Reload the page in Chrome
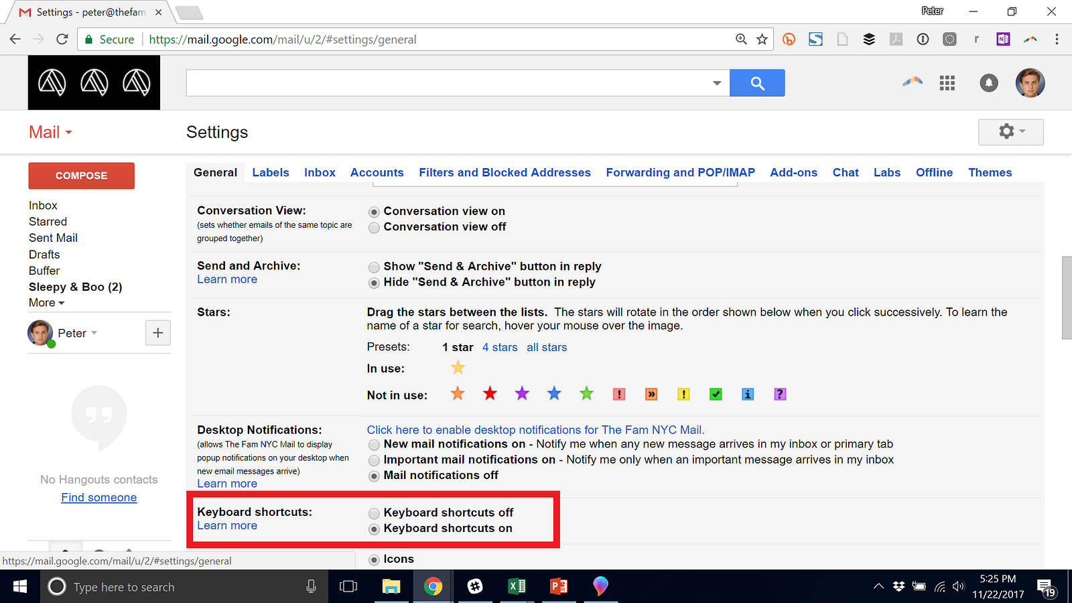Screen dimensions: 1072x603 point(62,40)
